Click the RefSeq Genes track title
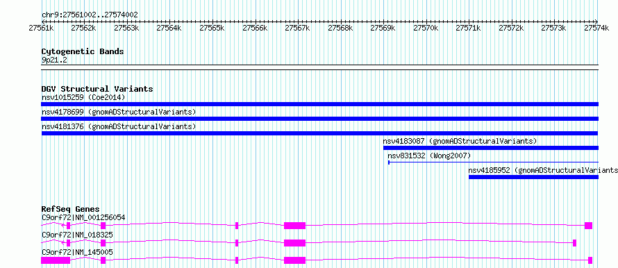618x268 pixels. (x=70, y=209)
